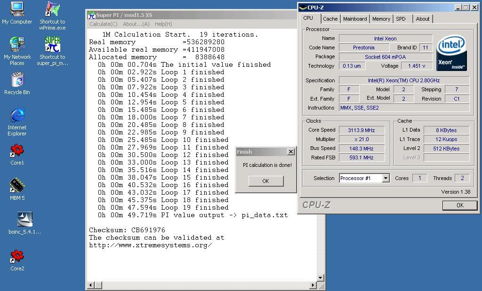Screen dimensions: 482x291
Task: Click the Cores value field
Action: [x=419, y=178]
